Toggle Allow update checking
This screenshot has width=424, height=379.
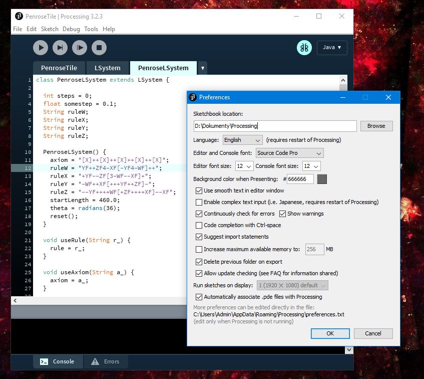199,273
